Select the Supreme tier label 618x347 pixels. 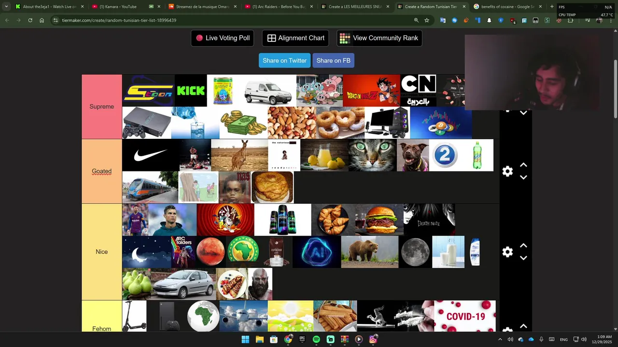point(102,107)
